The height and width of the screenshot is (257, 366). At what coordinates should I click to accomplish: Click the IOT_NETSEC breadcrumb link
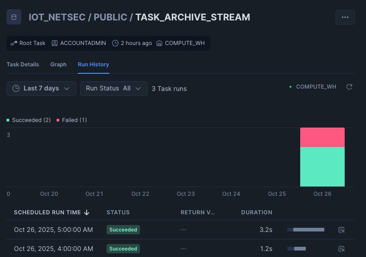[57, 17]
